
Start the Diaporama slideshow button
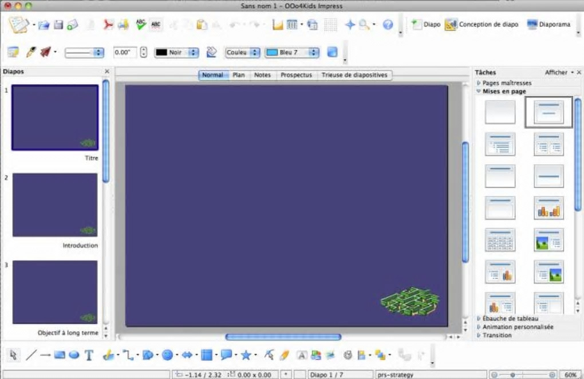[x=549, y=25]
